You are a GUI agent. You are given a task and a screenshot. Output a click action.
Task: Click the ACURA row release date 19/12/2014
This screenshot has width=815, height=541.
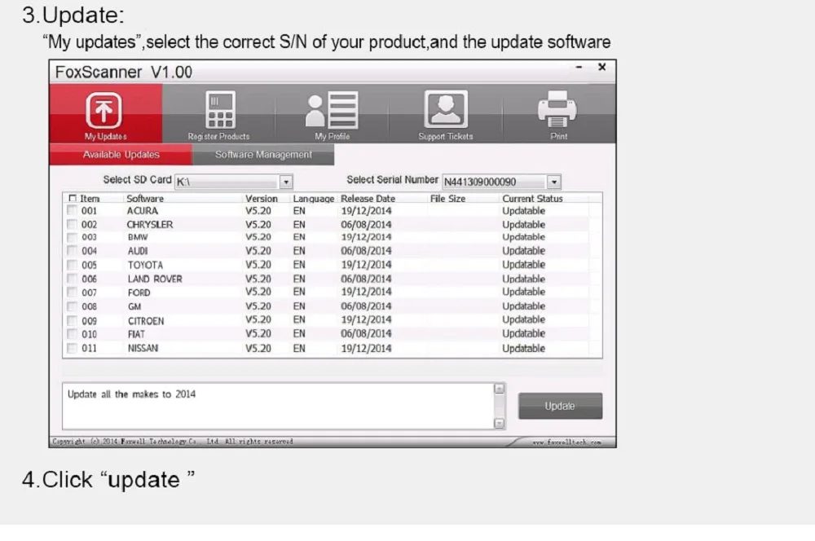[366, 211]
